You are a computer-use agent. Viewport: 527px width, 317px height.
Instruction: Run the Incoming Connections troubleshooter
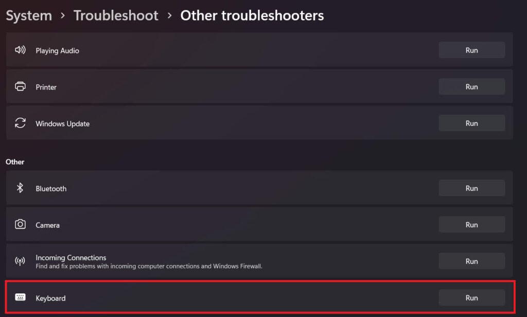click(471, 262)
